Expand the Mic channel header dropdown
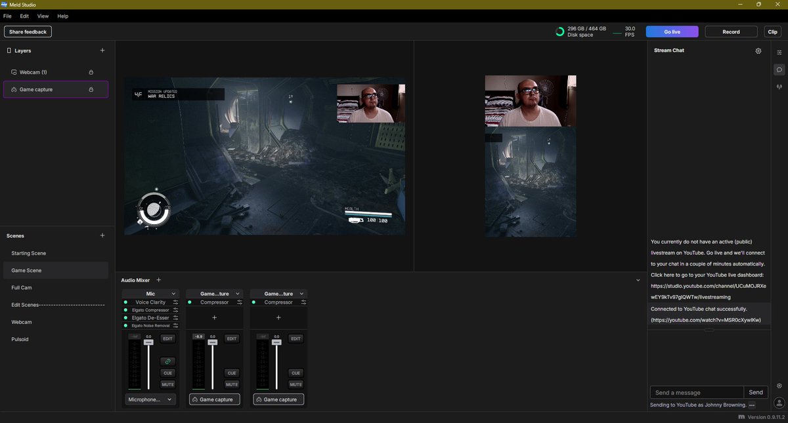Viewport: 788px width, 423px height. [173, 294]
